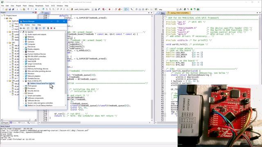Close the Project panel with red X

tap(36, 13)
